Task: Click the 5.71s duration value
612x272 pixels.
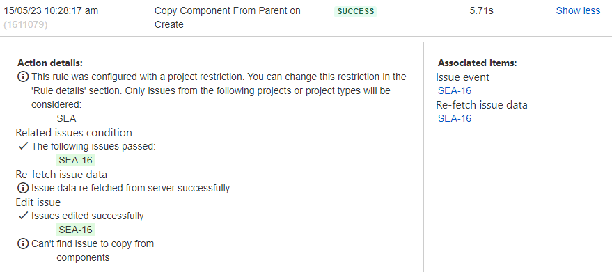Action: click(481, 10)
